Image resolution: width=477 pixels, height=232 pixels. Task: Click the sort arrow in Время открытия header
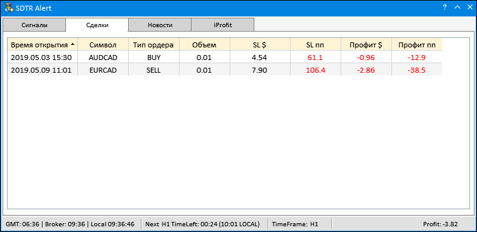72,44
